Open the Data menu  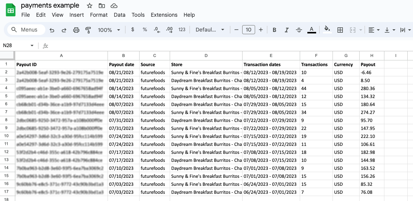coord(119,15)
